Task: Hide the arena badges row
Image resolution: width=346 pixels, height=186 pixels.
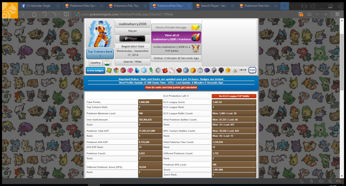Action: tap(252, 70)
